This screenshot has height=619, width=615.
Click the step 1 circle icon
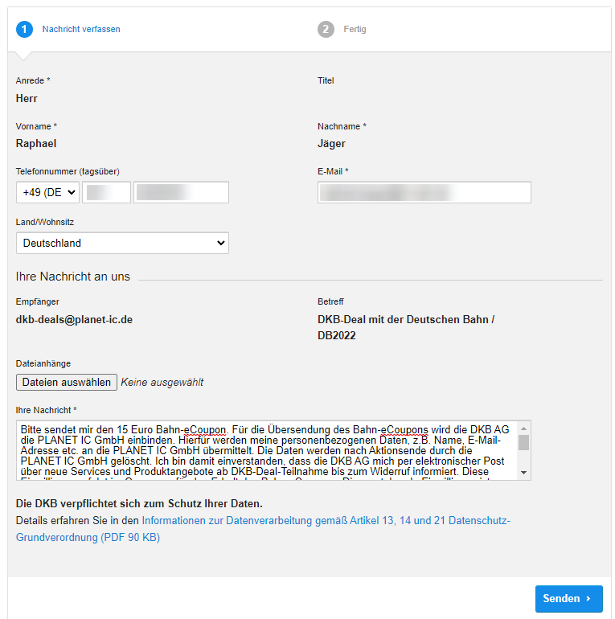click(x=25, y=30)
